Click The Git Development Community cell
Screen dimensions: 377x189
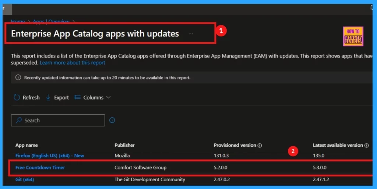(x=150, y=179)
